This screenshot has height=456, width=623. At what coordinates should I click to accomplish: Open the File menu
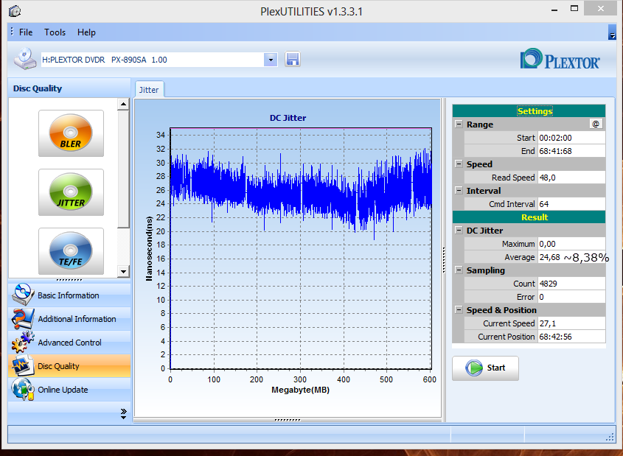(x=26, y=32)
